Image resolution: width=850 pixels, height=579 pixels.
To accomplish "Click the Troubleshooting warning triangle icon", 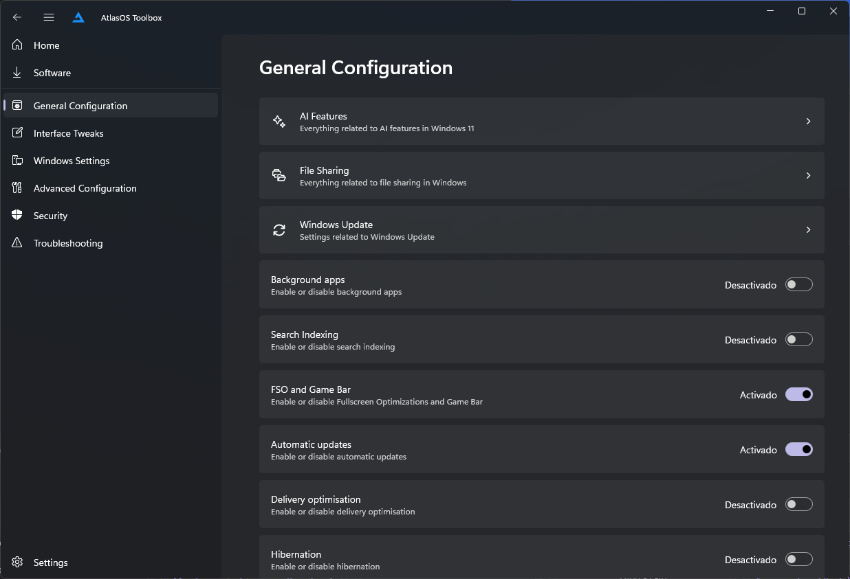I will click(x=18, y=243).
